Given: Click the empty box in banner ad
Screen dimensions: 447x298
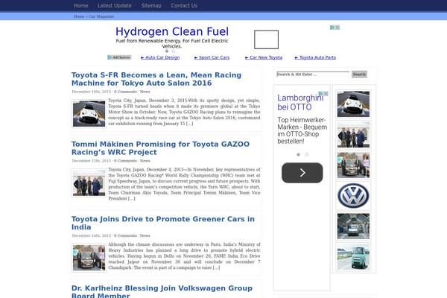Looking at the screenshot, I should pyautogui.click(x=266, y=39).
